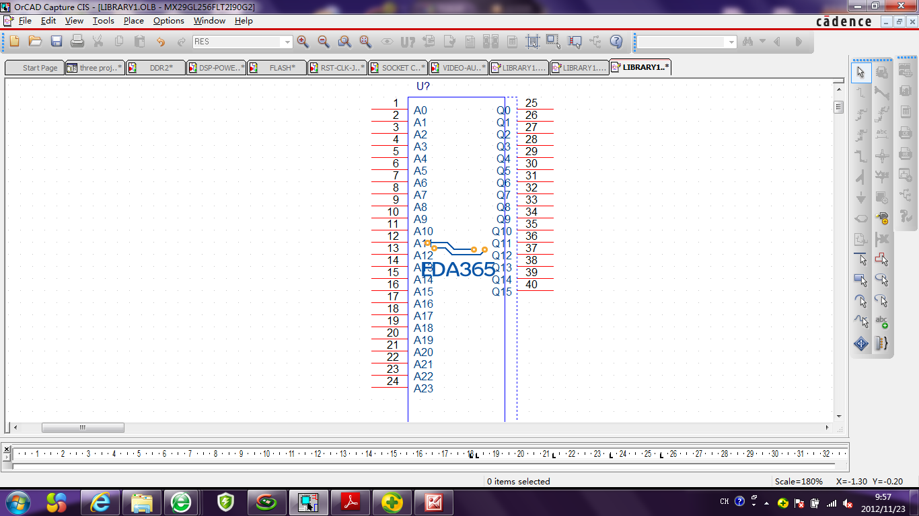Print the current part with printer icon
This screenshot has width=919, height=516.
pos(77,42)
